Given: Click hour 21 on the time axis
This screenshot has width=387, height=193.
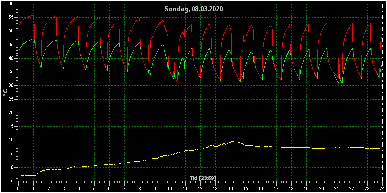Looking at the screenshot, I should click(x=337, y=188).
